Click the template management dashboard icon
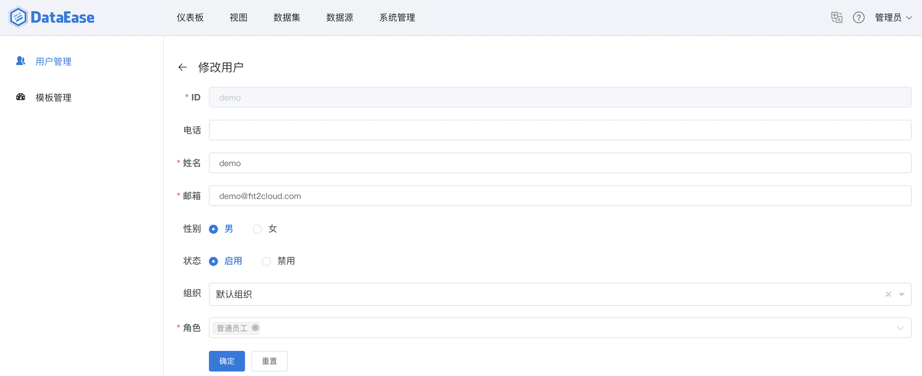Image resolution: width=922 pixels, height=376 pixels. coord(20,97)
